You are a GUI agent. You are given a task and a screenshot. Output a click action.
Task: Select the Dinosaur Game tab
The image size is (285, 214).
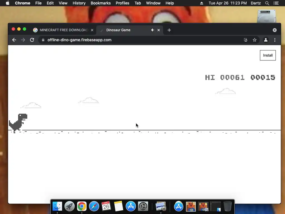[129, 30]
